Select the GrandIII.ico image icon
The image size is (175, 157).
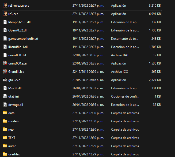(x=5, y=71)
